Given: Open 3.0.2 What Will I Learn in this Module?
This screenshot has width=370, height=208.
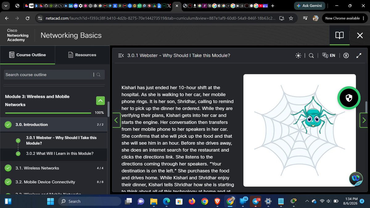Looking at the screenshot, I should pos(60,153).
